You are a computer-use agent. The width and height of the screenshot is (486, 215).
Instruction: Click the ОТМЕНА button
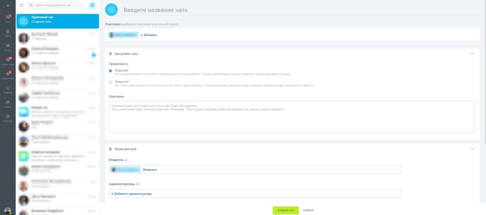[308, 210]
